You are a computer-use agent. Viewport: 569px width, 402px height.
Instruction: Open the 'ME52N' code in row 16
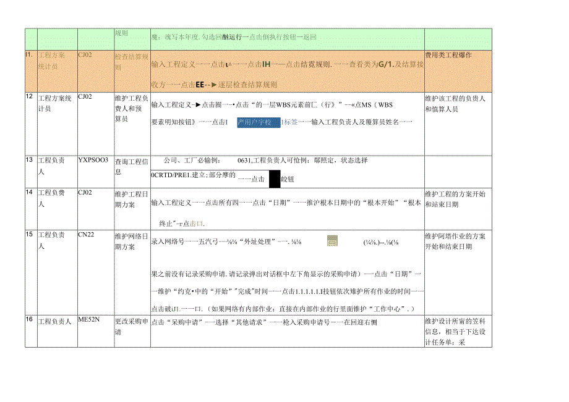(88, 321)
